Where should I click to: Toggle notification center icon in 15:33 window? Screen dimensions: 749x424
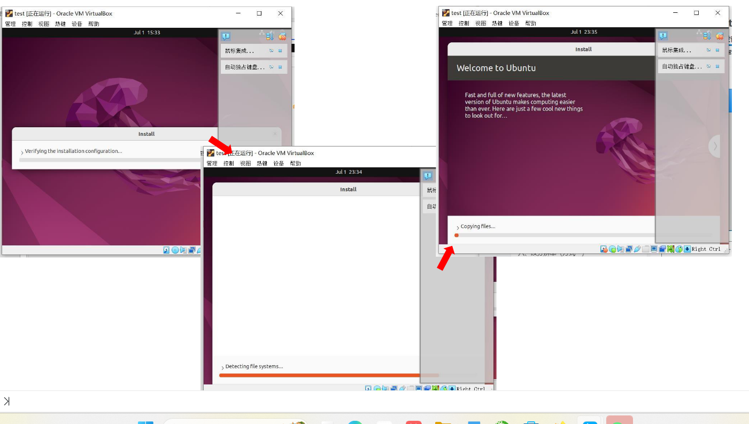tap(226, 36)
